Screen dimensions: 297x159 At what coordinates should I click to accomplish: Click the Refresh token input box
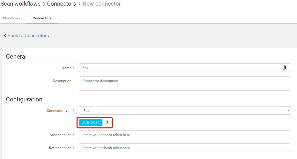[185, 148]
